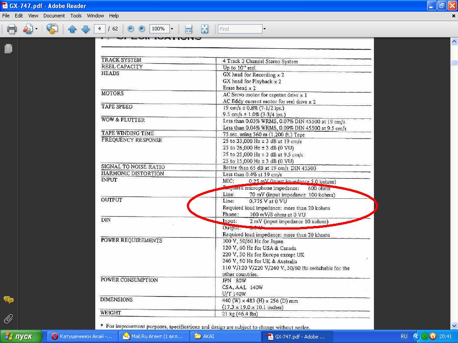Fit one full page in window
This screenshot has height=343, width=458.
[204, 29]
